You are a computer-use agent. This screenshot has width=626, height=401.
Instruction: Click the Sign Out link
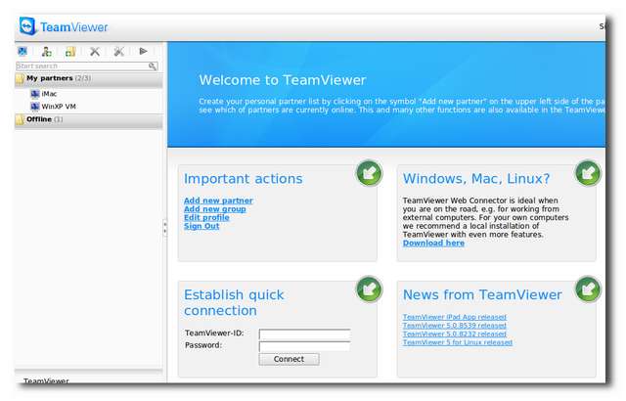(201, 226)
